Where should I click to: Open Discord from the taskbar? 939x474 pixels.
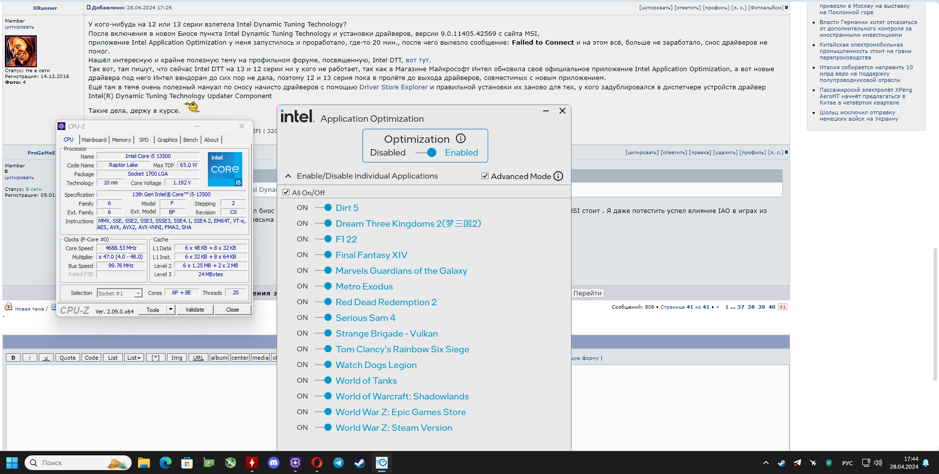274,463
